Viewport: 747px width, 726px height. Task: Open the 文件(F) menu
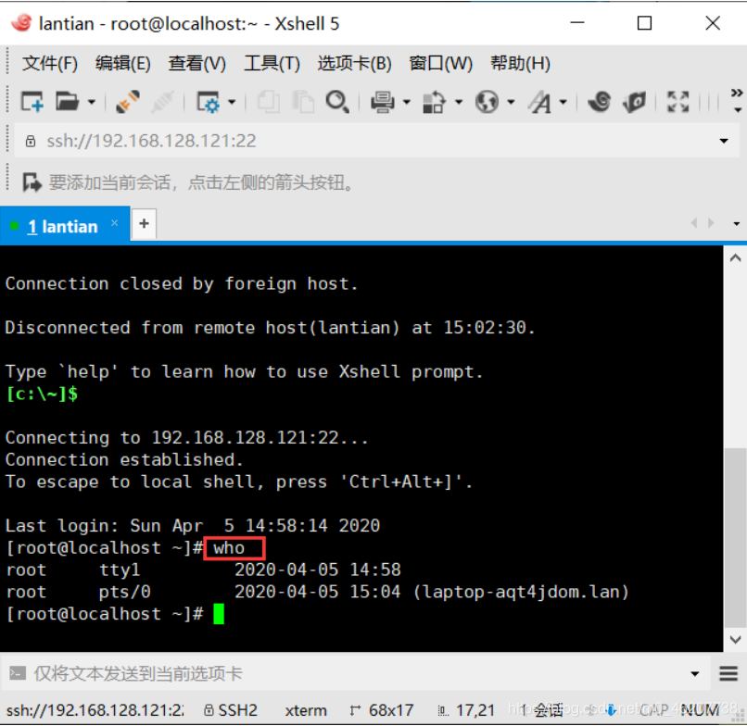coord(50,63)
